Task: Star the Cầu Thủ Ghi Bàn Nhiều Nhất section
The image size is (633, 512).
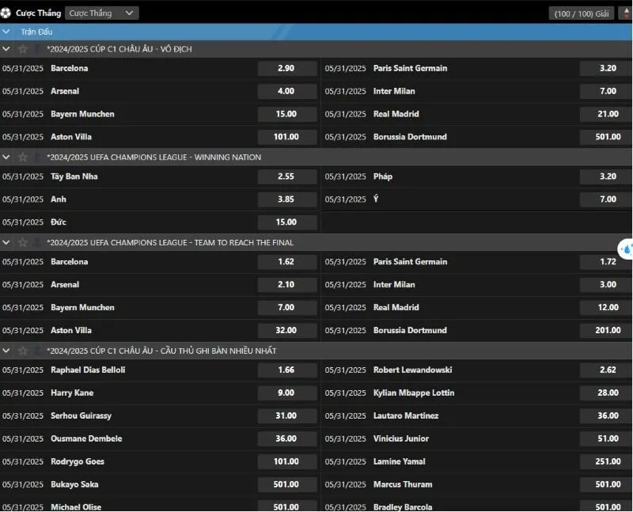Action: pyautogui.click(x=23, y=351)
